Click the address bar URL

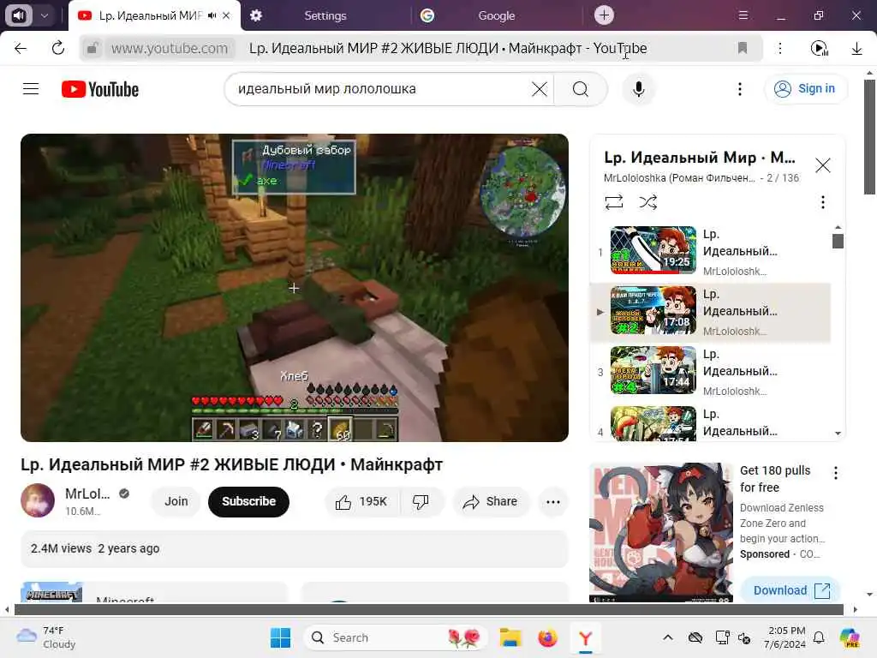point(170,48)
